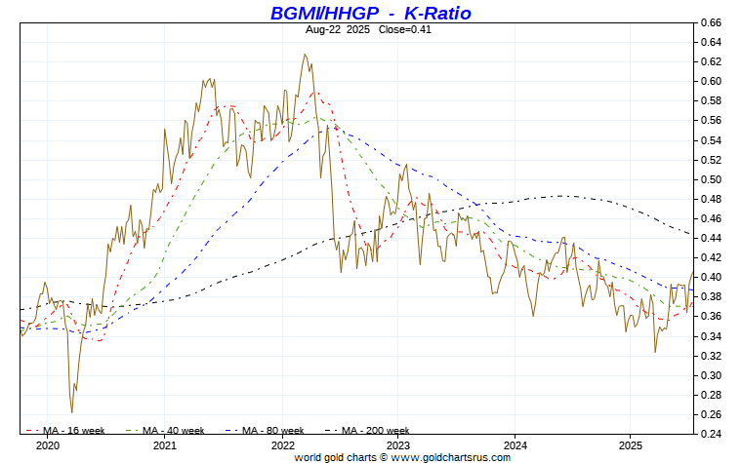Click the 2024 x-axis year label
This screenshot has height=463, width=742.
[x=515, y=445]
